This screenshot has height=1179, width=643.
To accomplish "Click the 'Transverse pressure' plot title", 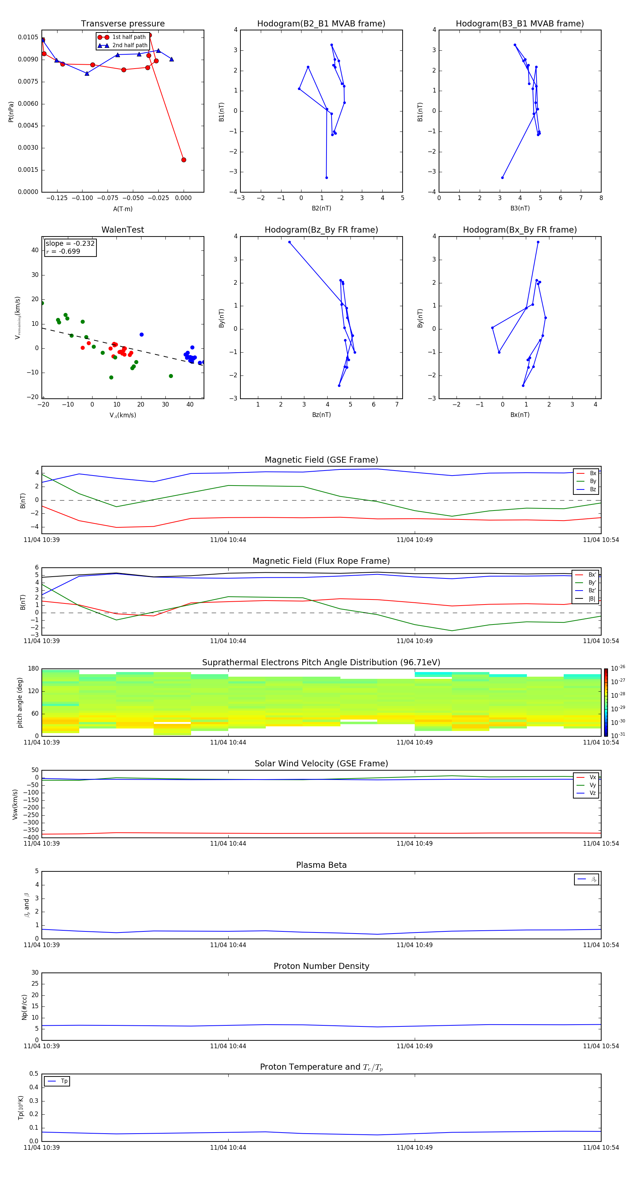I will pos(123,24).
